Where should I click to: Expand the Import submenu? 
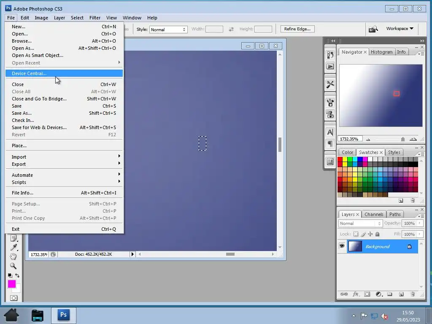click(64, 157)
